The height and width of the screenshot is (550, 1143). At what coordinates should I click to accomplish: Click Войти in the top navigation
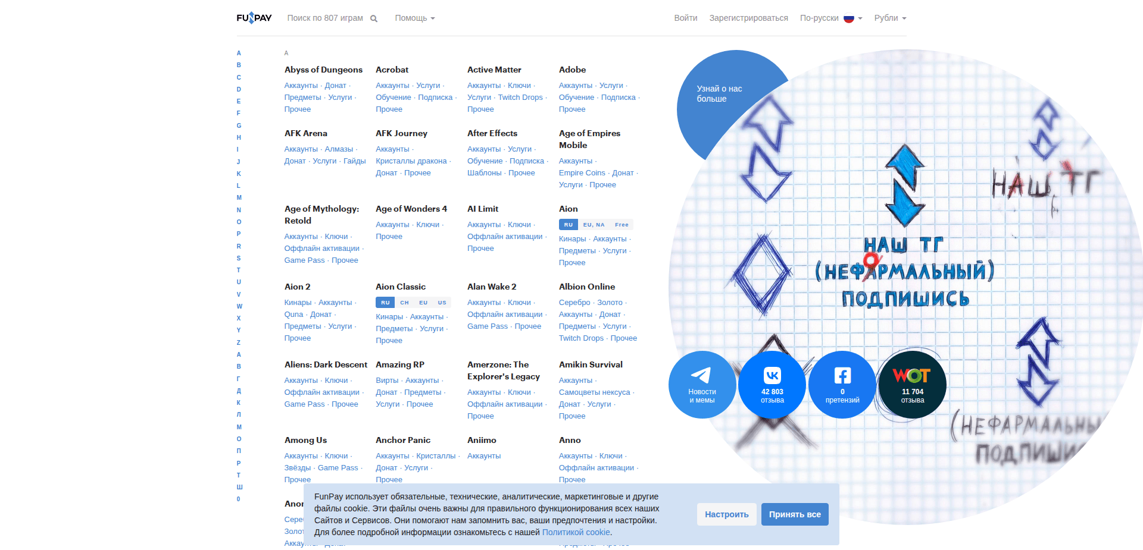pos(685,18)
